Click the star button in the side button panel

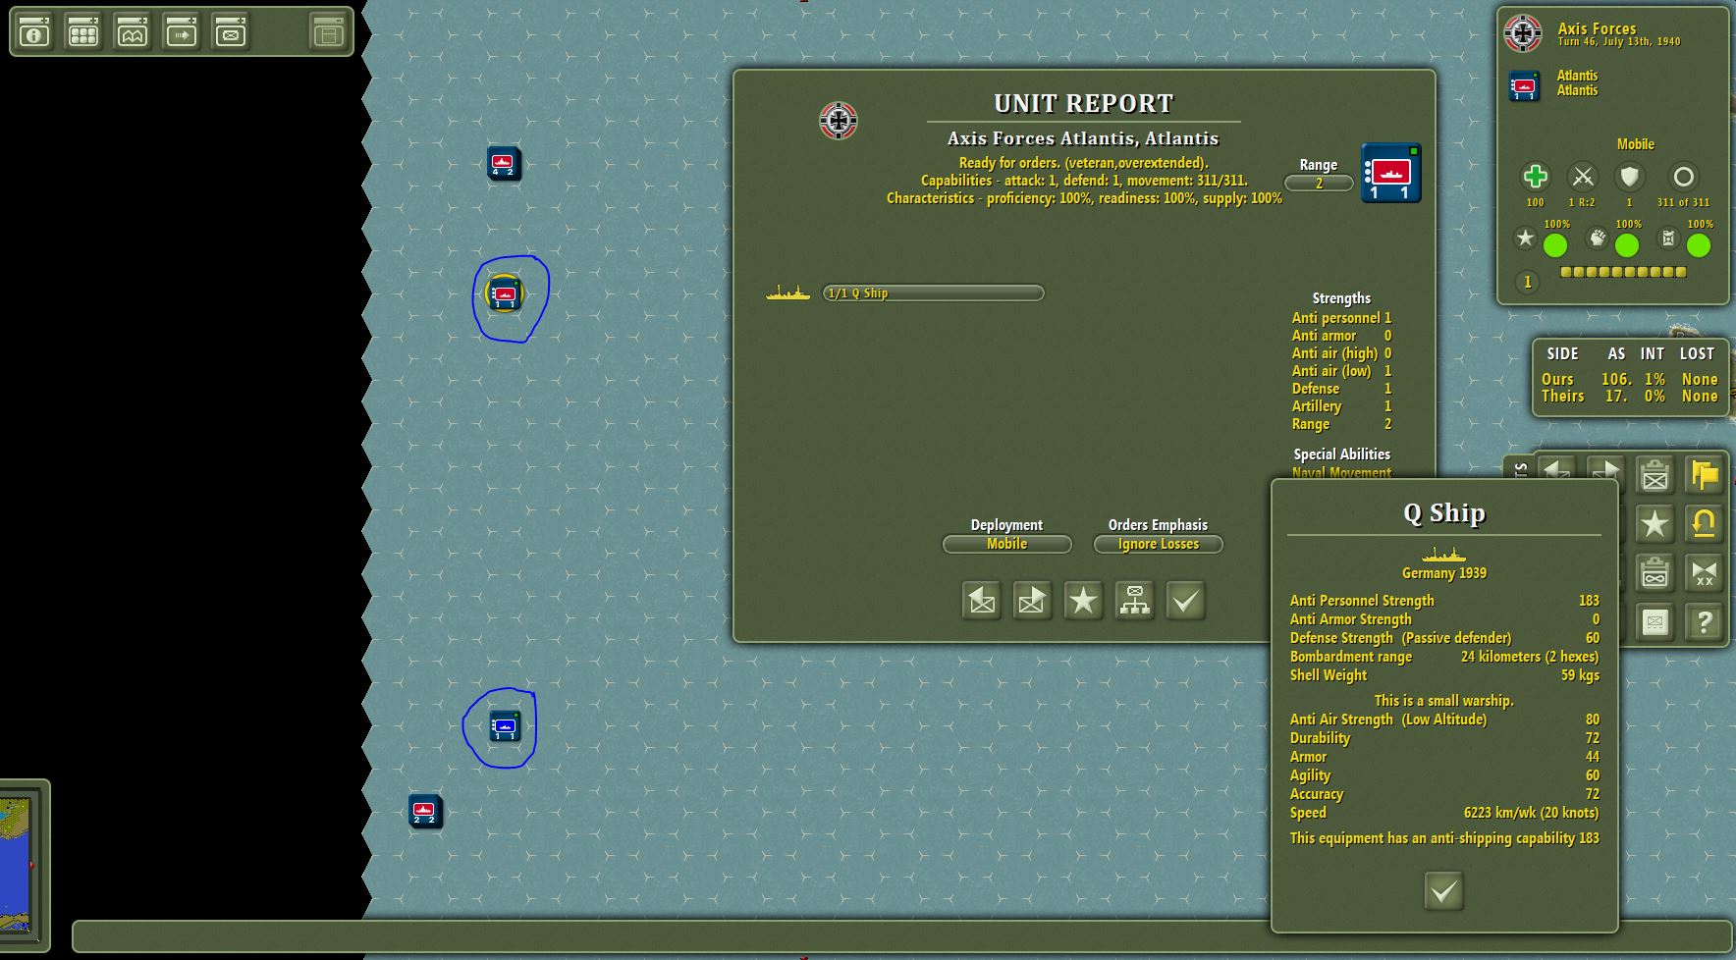pos(1655,524)
